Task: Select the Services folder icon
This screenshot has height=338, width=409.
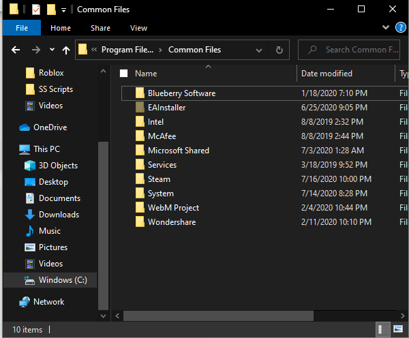Action: point(140,164)
